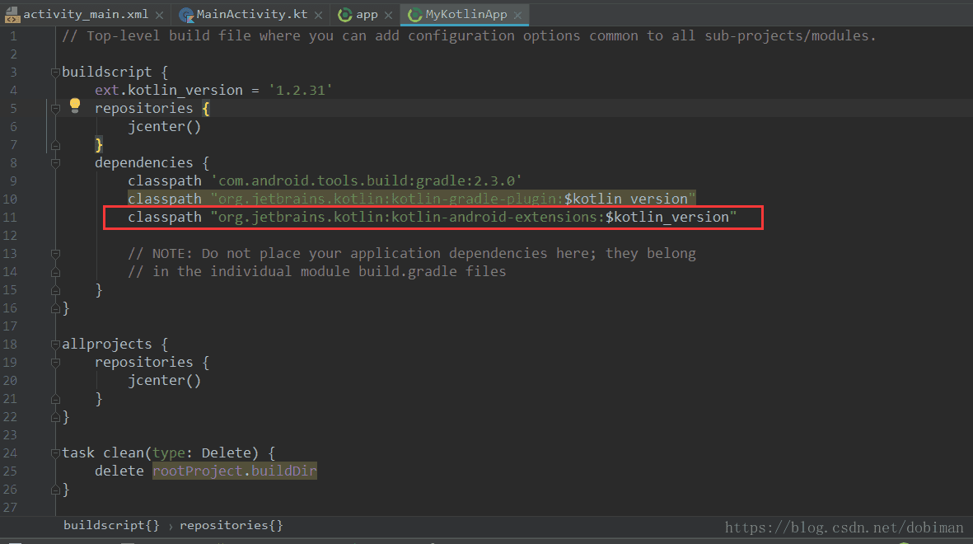The width and height of the screenshot is (973, 544).
Task: Click jcenter() on line 6
Action: [165, 127]
